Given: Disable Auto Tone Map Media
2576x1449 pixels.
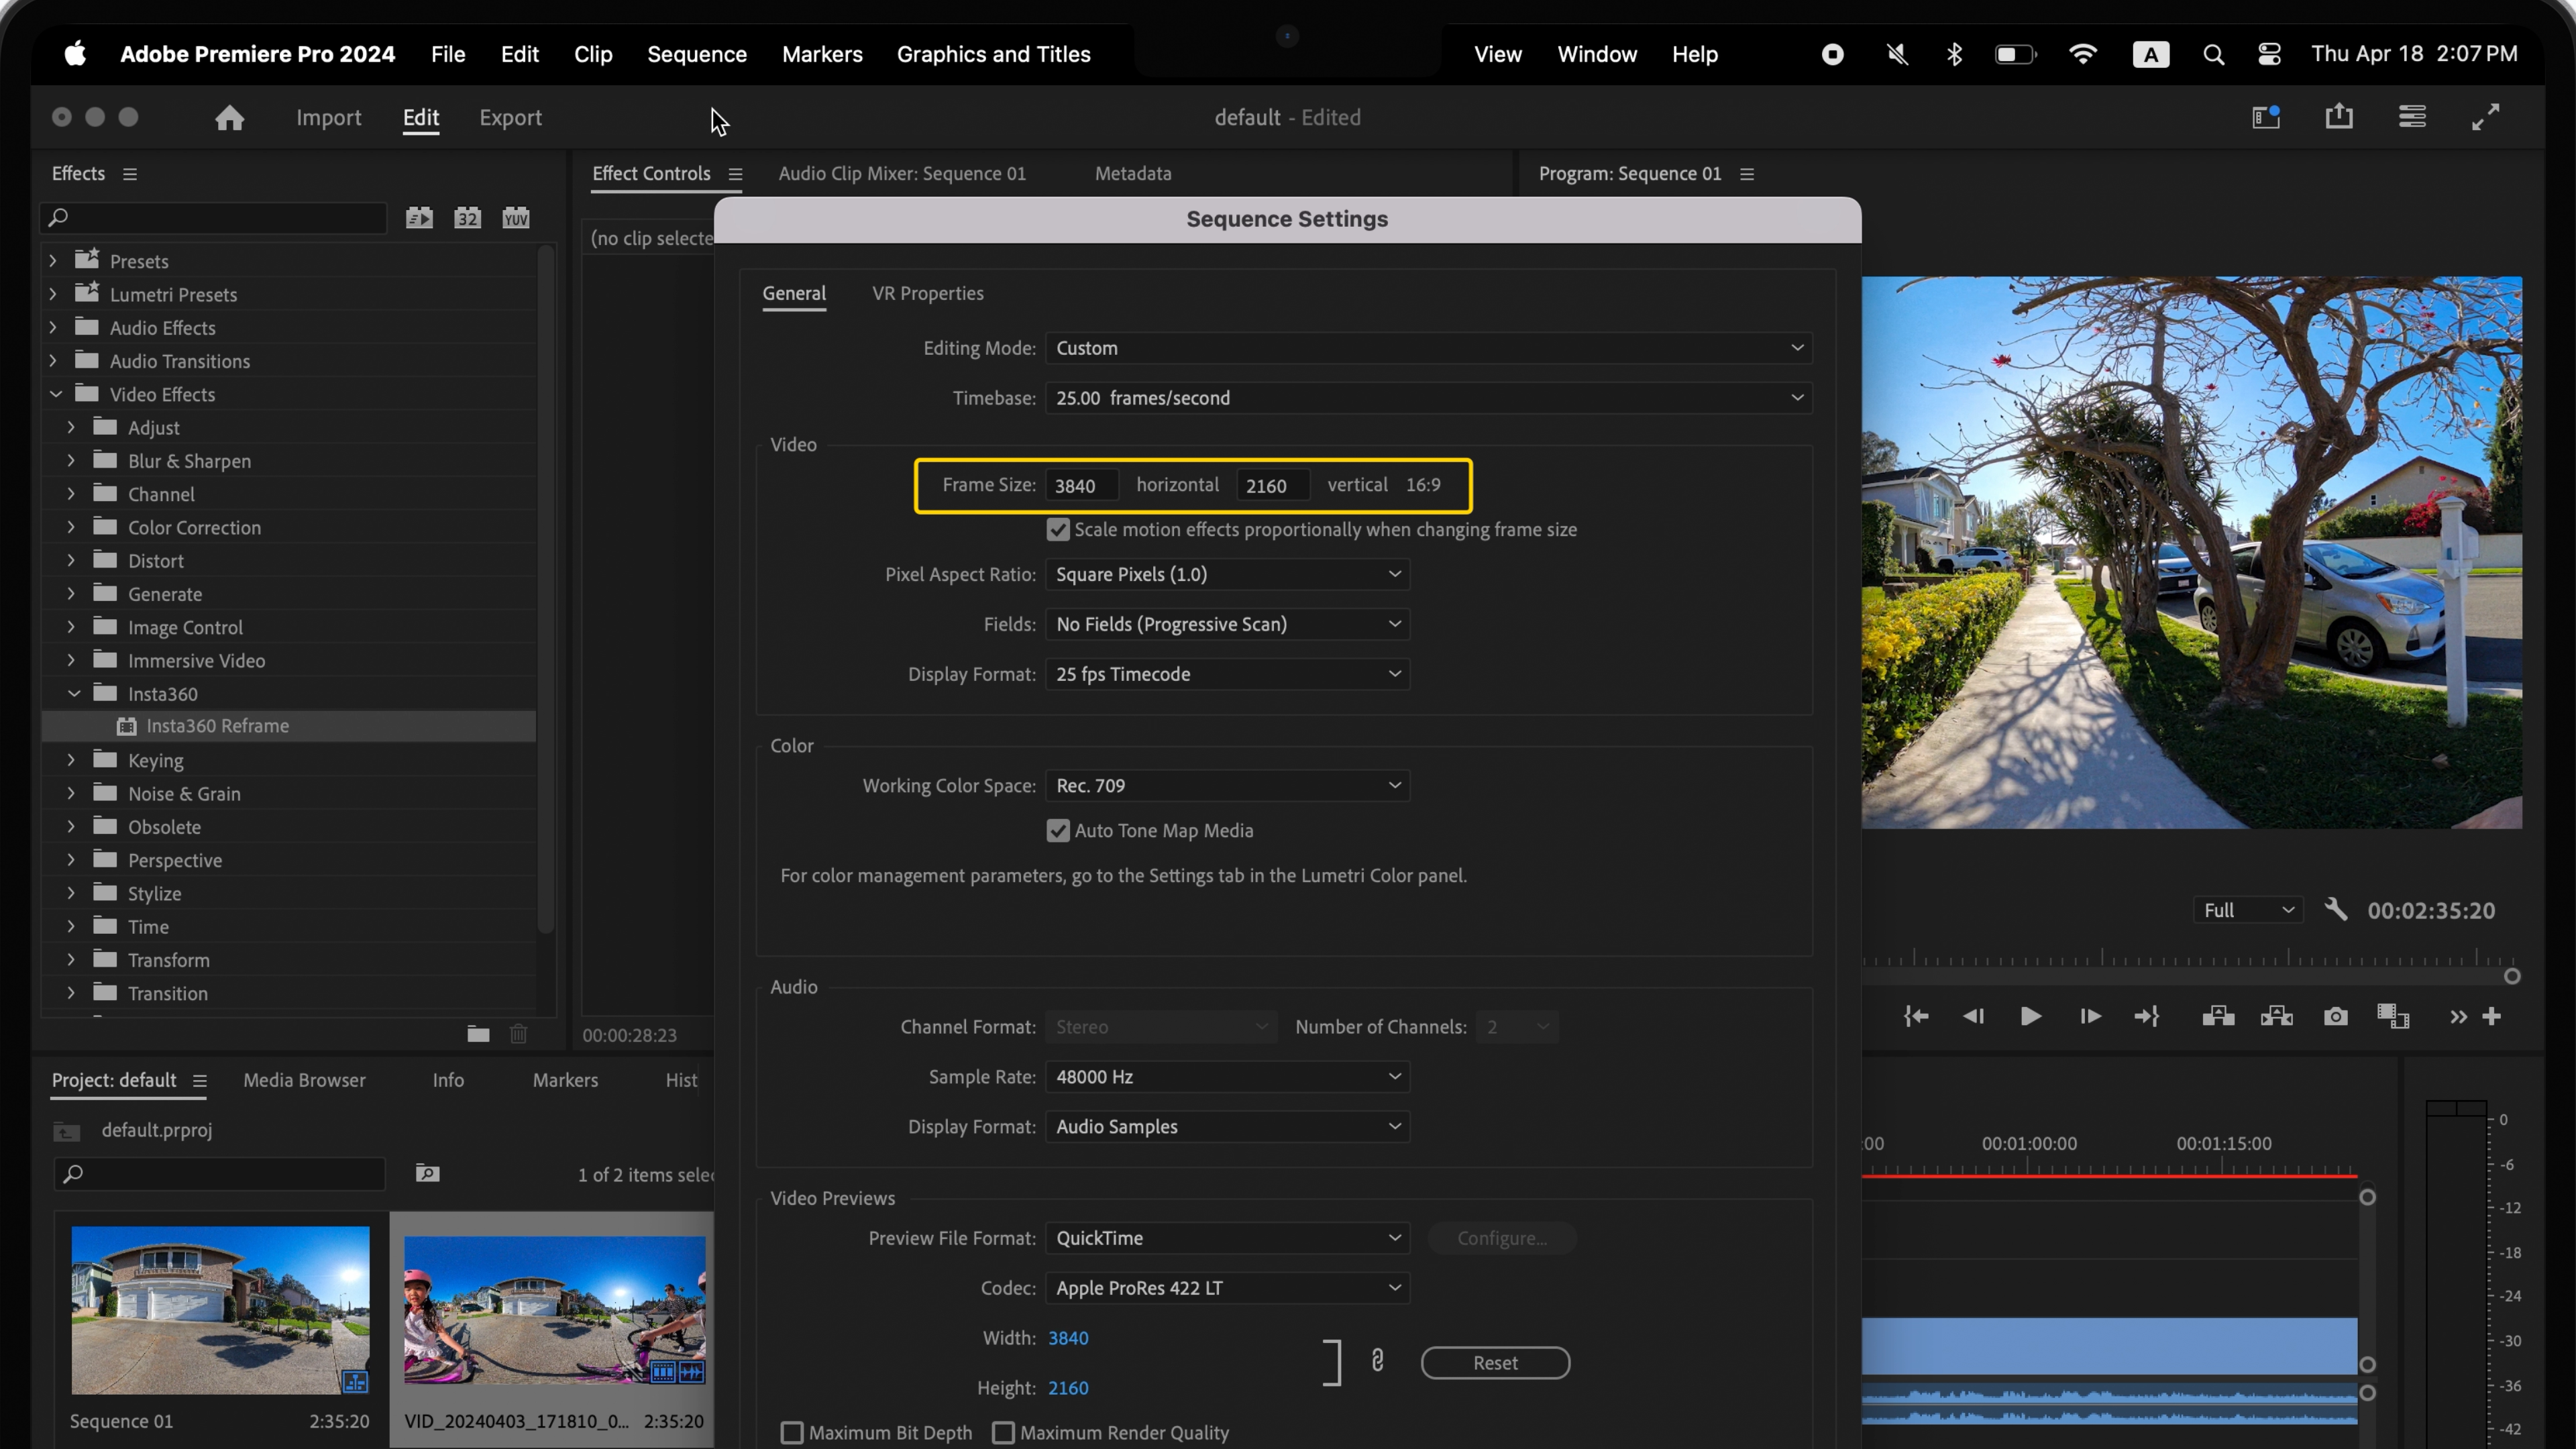Looking at the screenshot, I should pyautogui.click(x=1059, y=830).
